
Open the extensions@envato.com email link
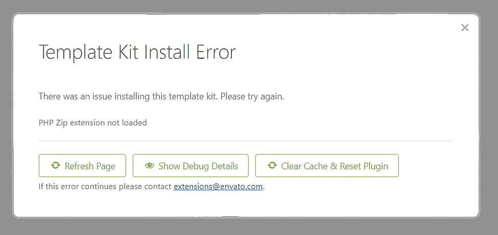[218, 187]
